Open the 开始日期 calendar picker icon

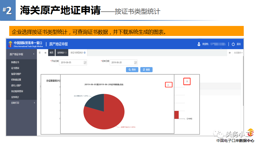tap(85, 62)
